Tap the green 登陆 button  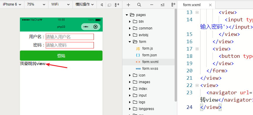tap(61, 56)
